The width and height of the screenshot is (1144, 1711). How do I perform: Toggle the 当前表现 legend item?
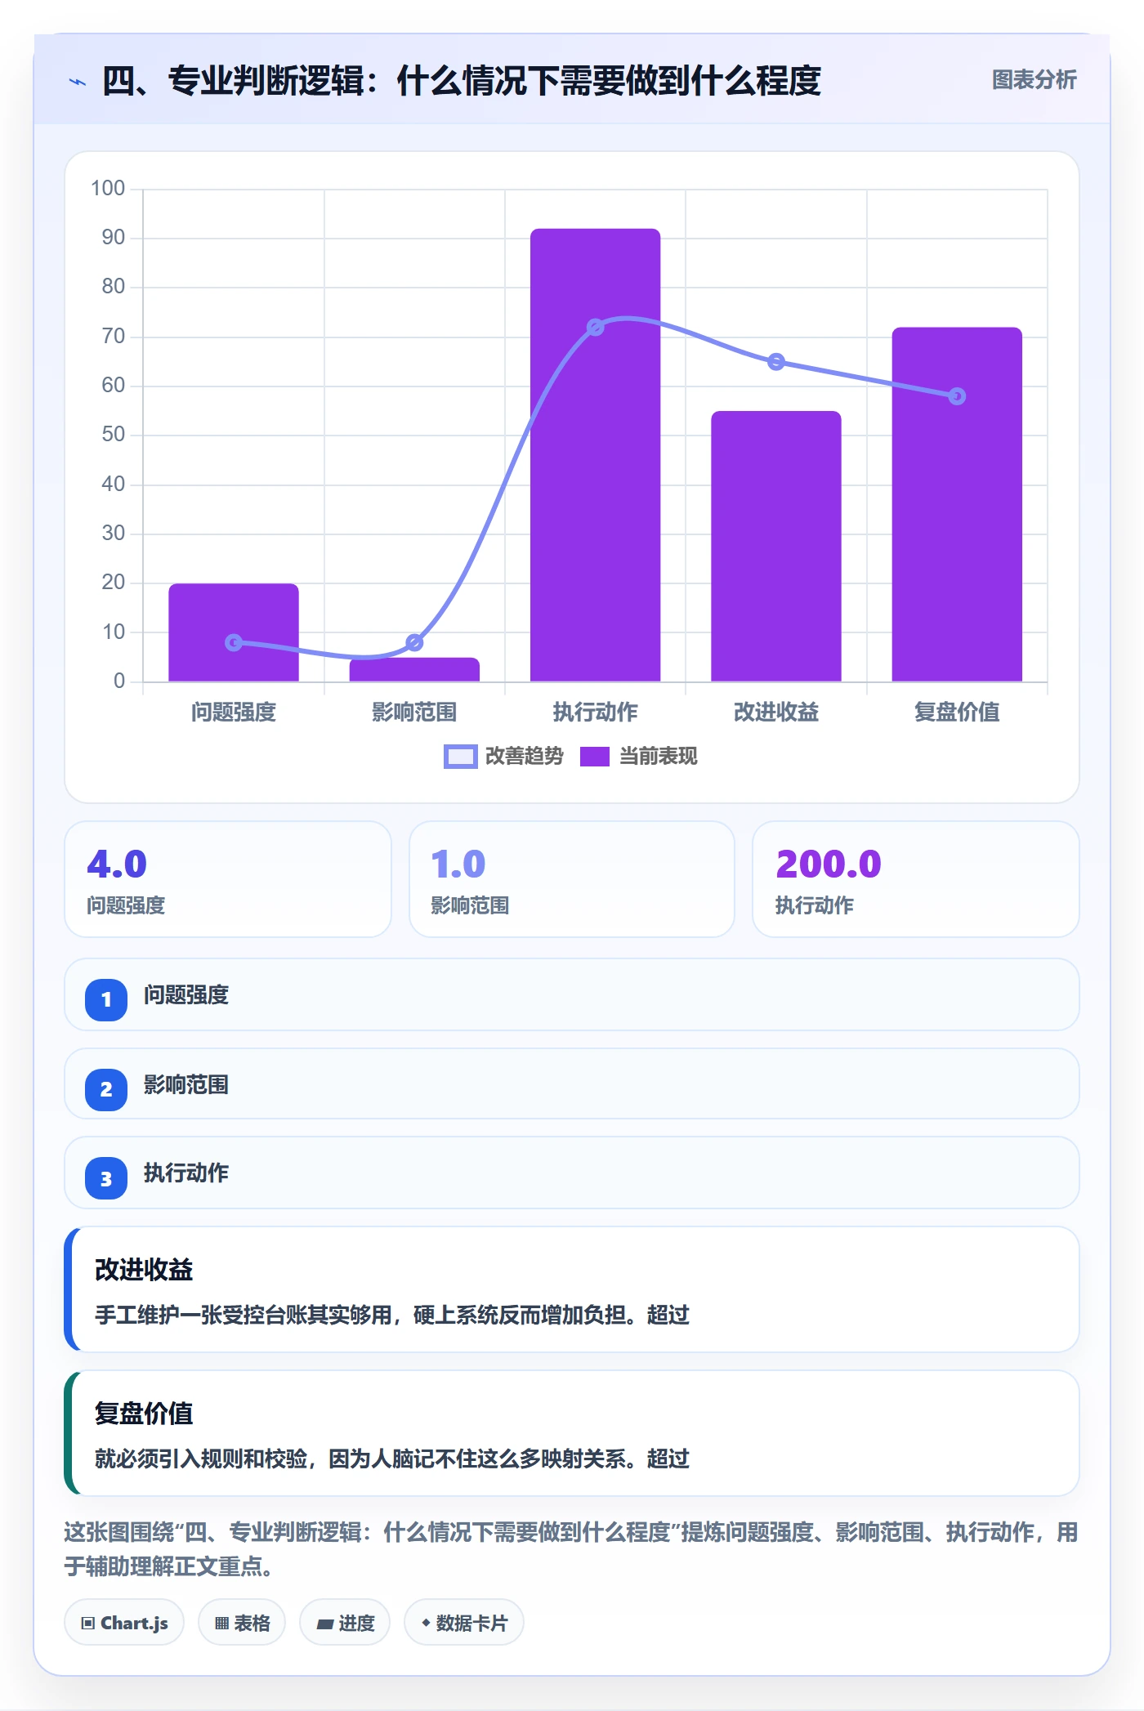click(x=638, y=756)
